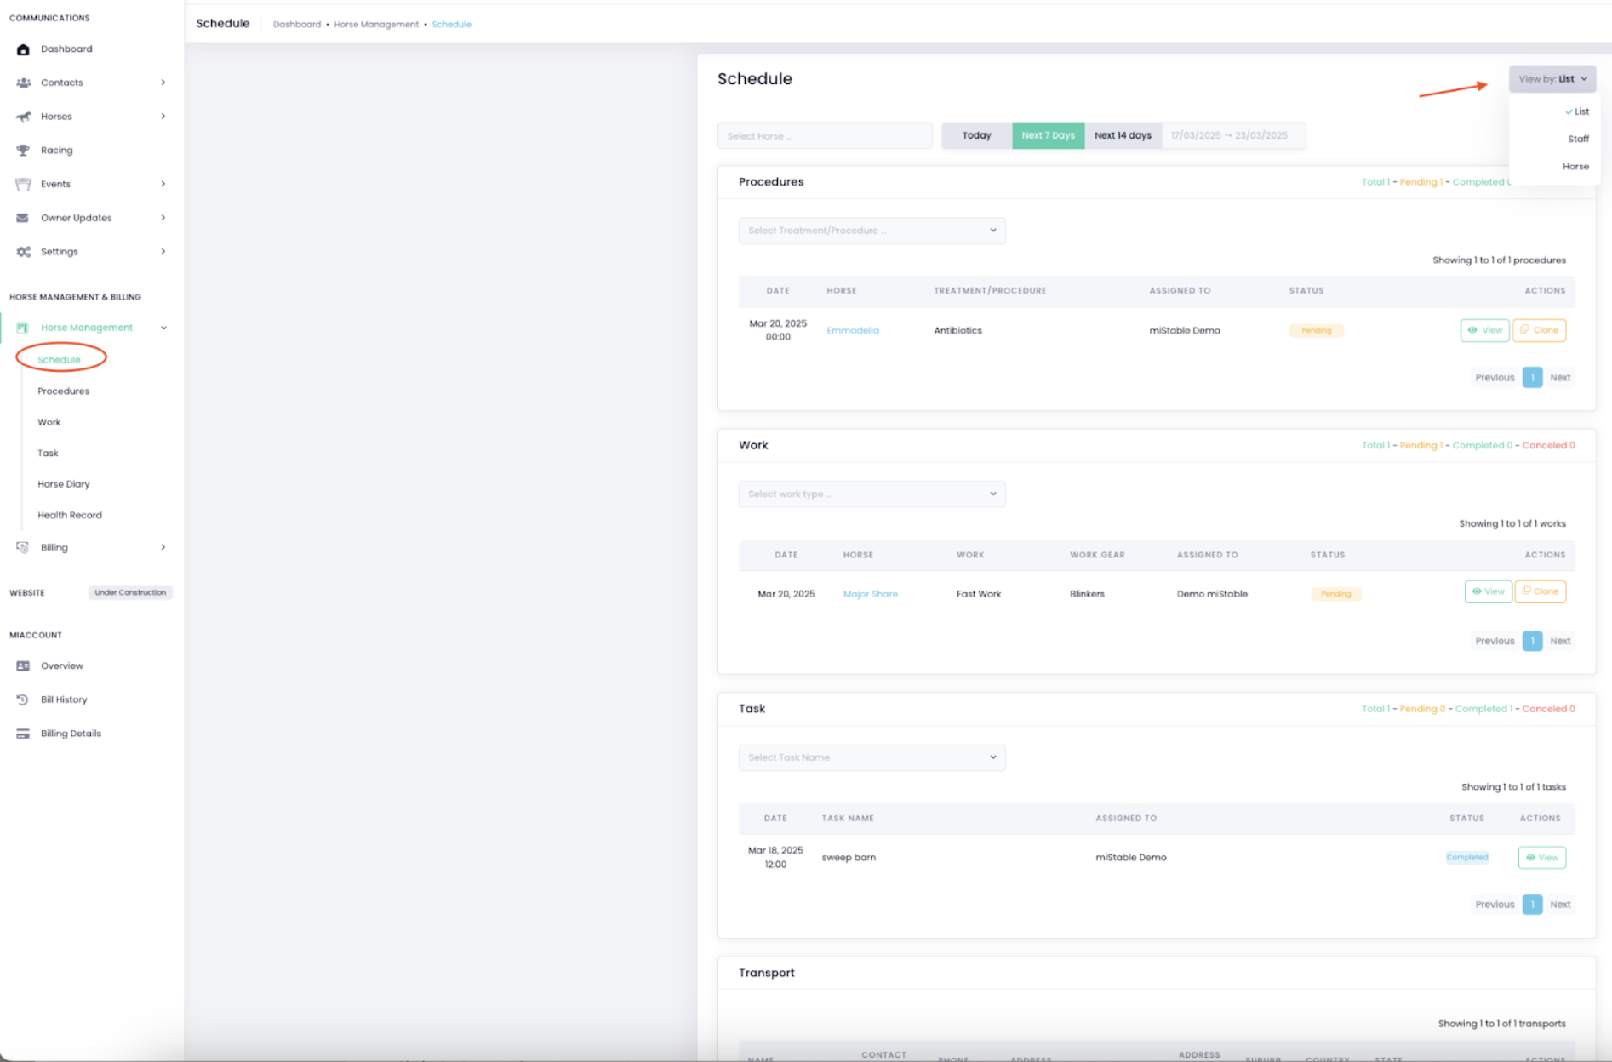
Task: Click the Select Horse input field
Action: (824, 136)
